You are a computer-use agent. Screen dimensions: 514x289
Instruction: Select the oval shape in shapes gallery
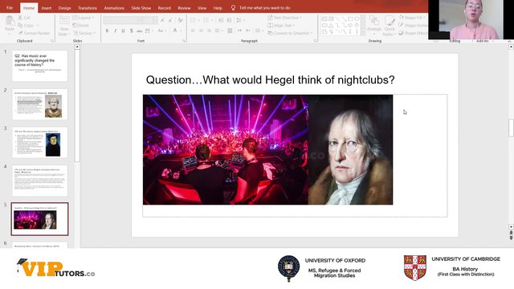[x=357, y=18]
